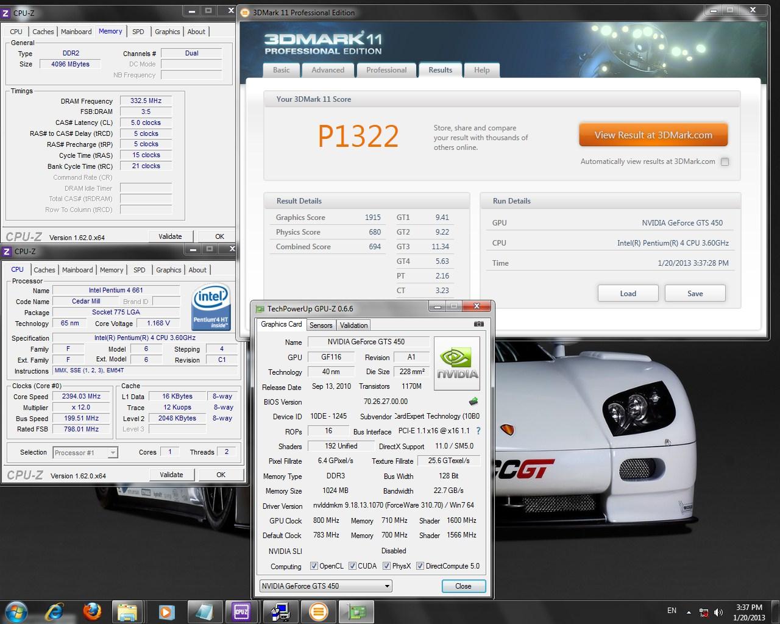Open the Help tab in 3DMark 11
Screen dimensions: 780x624
[482, 70]
